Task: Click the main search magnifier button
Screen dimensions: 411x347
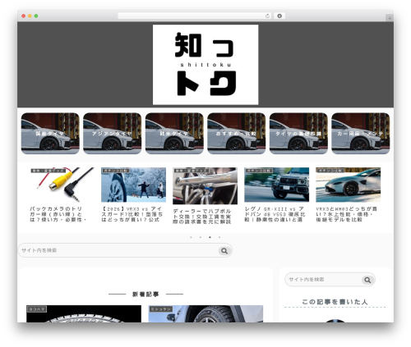Action: [224, 251]
